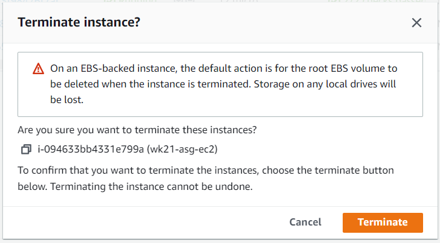
Task: Click the 'be lost.' warning text
Action: pyautogui.click(x=66, y=100)
